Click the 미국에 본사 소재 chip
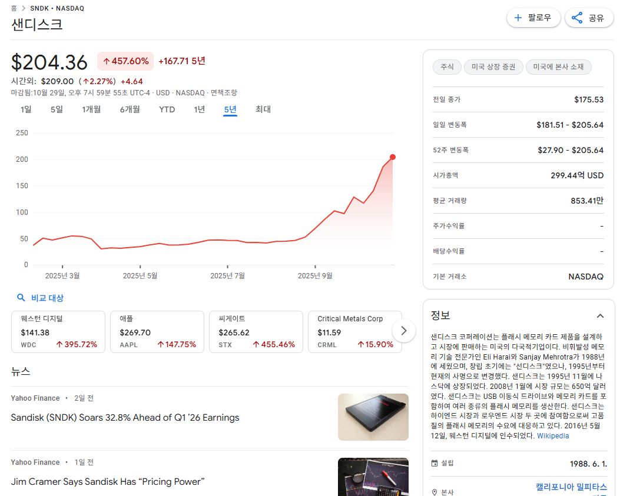620x496 pixels. click(x=558, y=67)
